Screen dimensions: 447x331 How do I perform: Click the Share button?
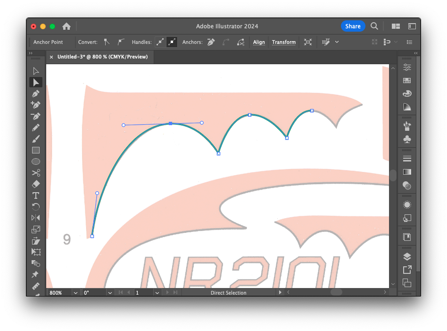point(352,26)
